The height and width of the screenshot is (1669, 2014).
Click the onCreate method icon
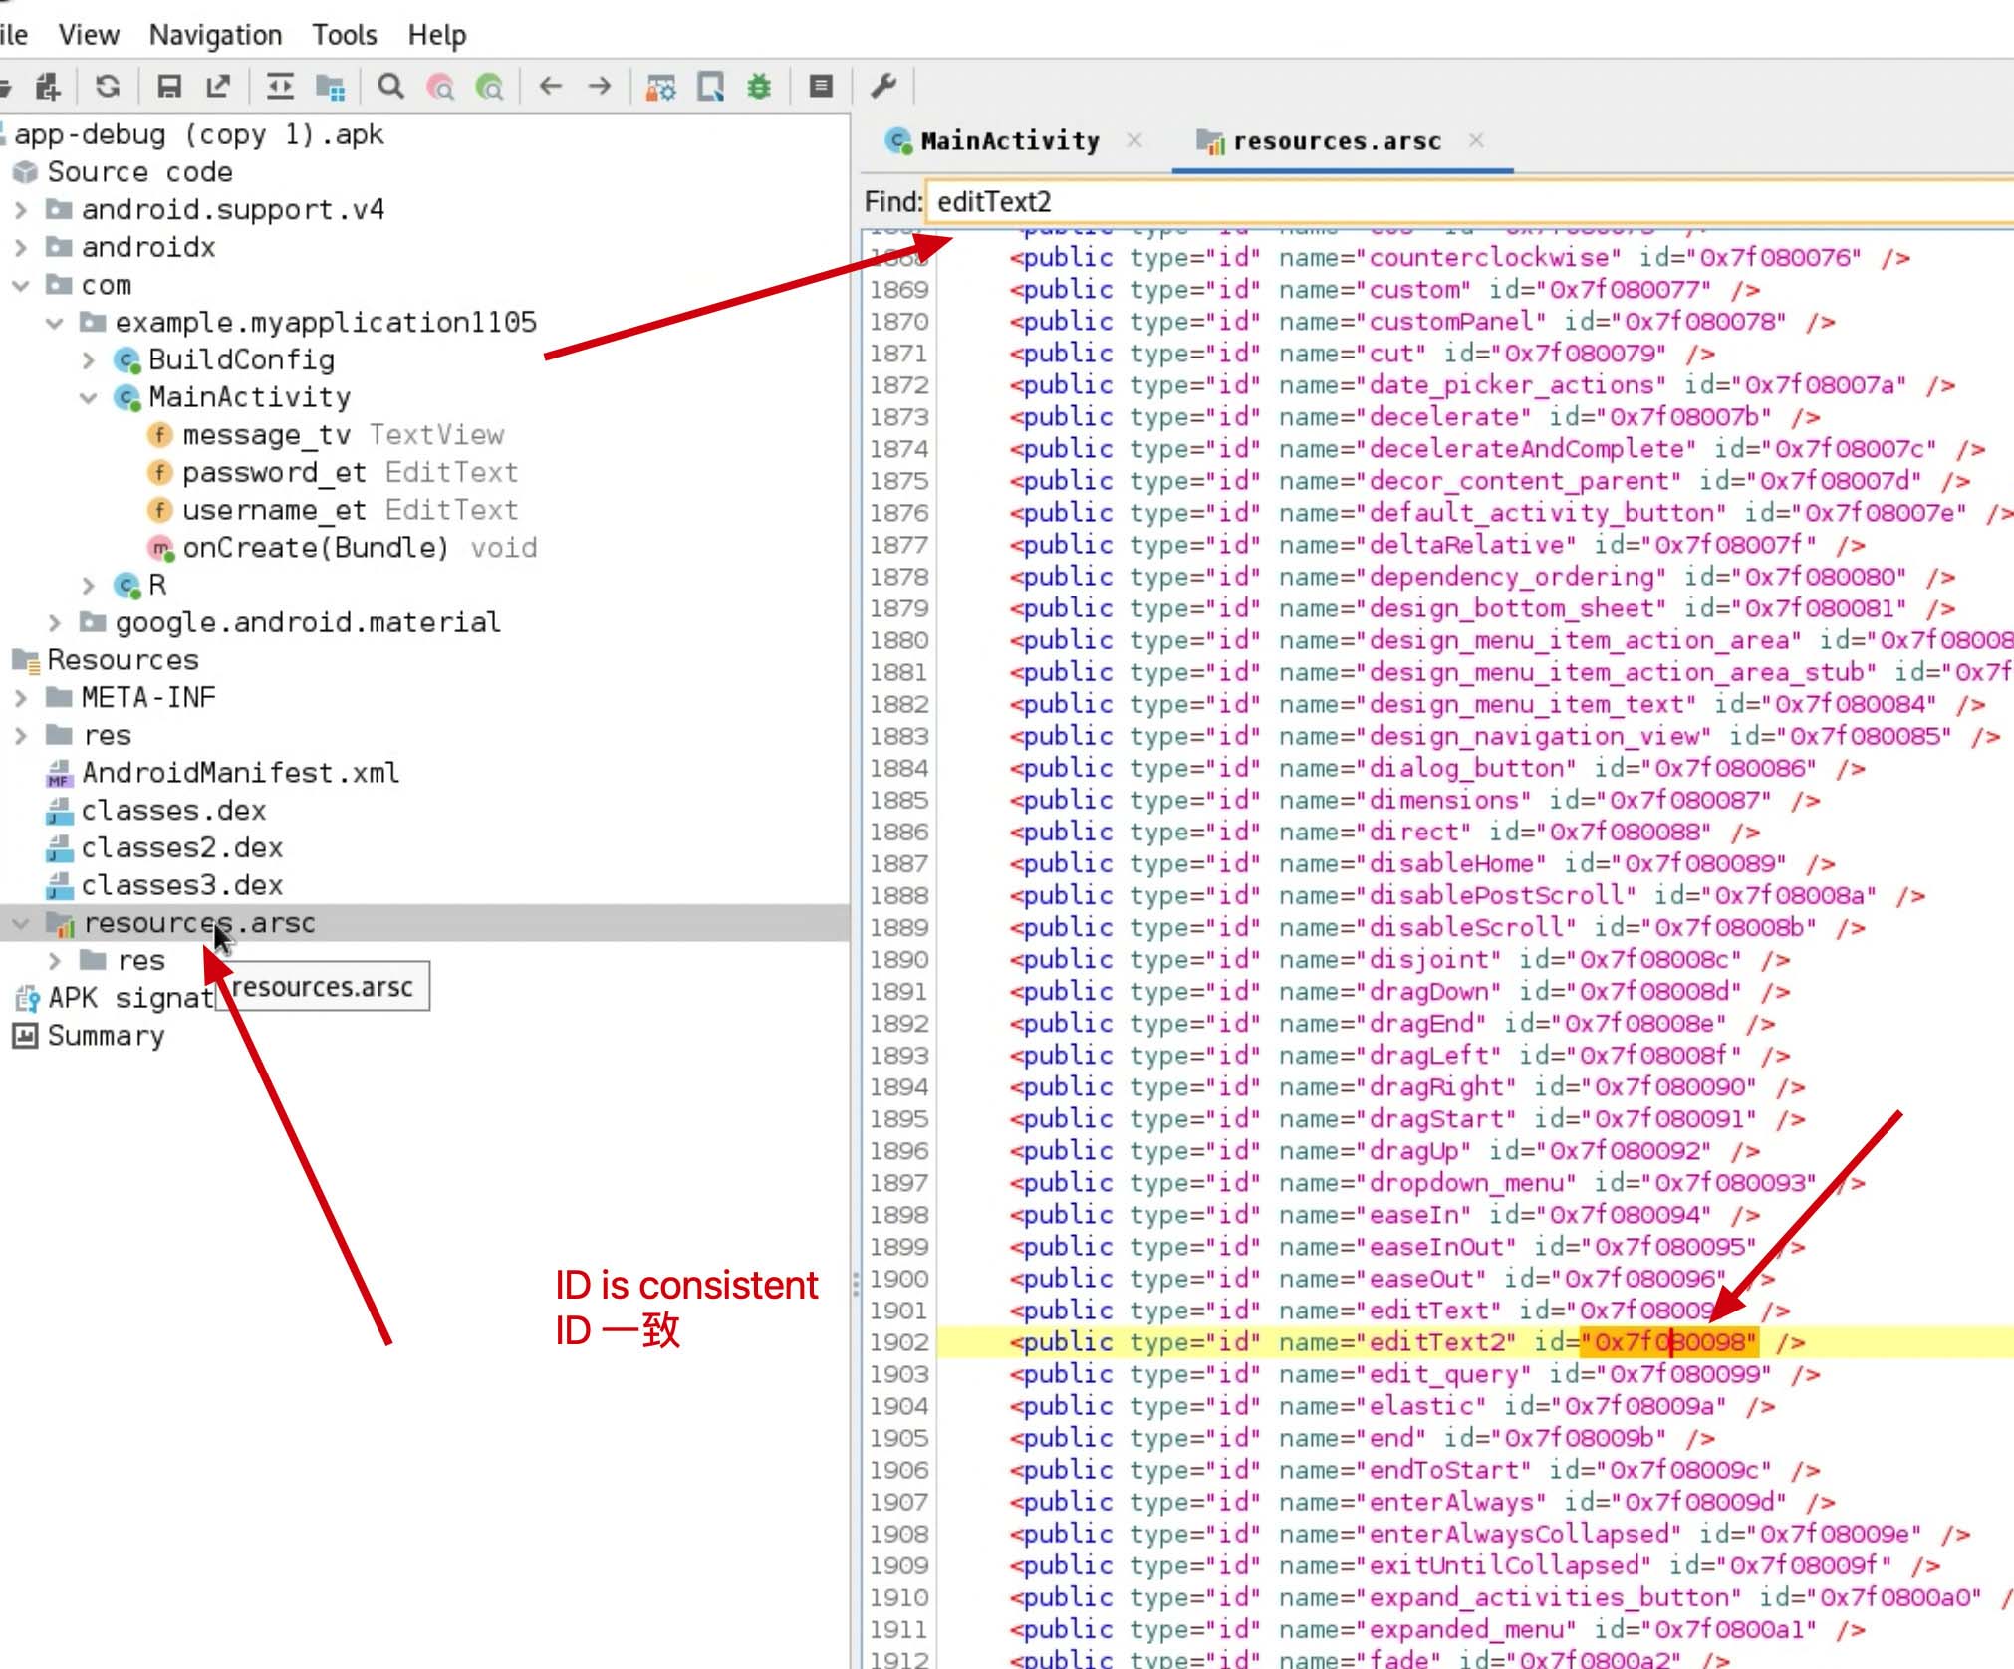pos(160,548)
